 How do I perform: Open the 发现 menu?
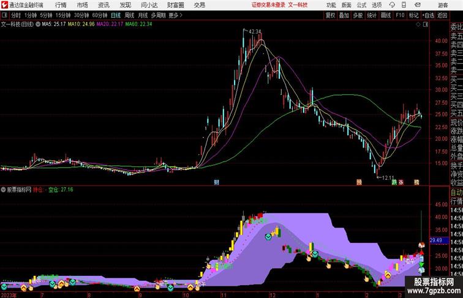click(125, 5)
